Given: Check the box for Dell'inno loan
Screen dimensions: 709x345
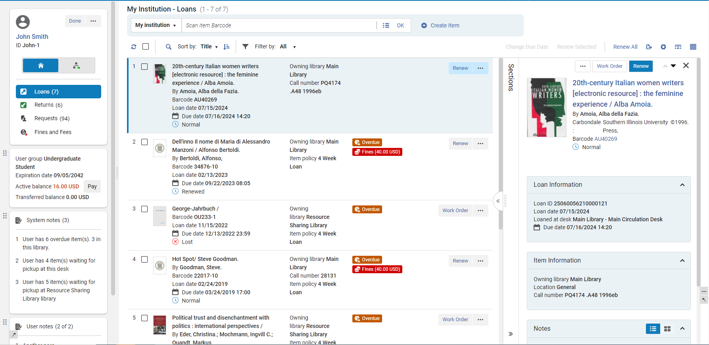Looking at the screenshot, I should pos(144,142).
